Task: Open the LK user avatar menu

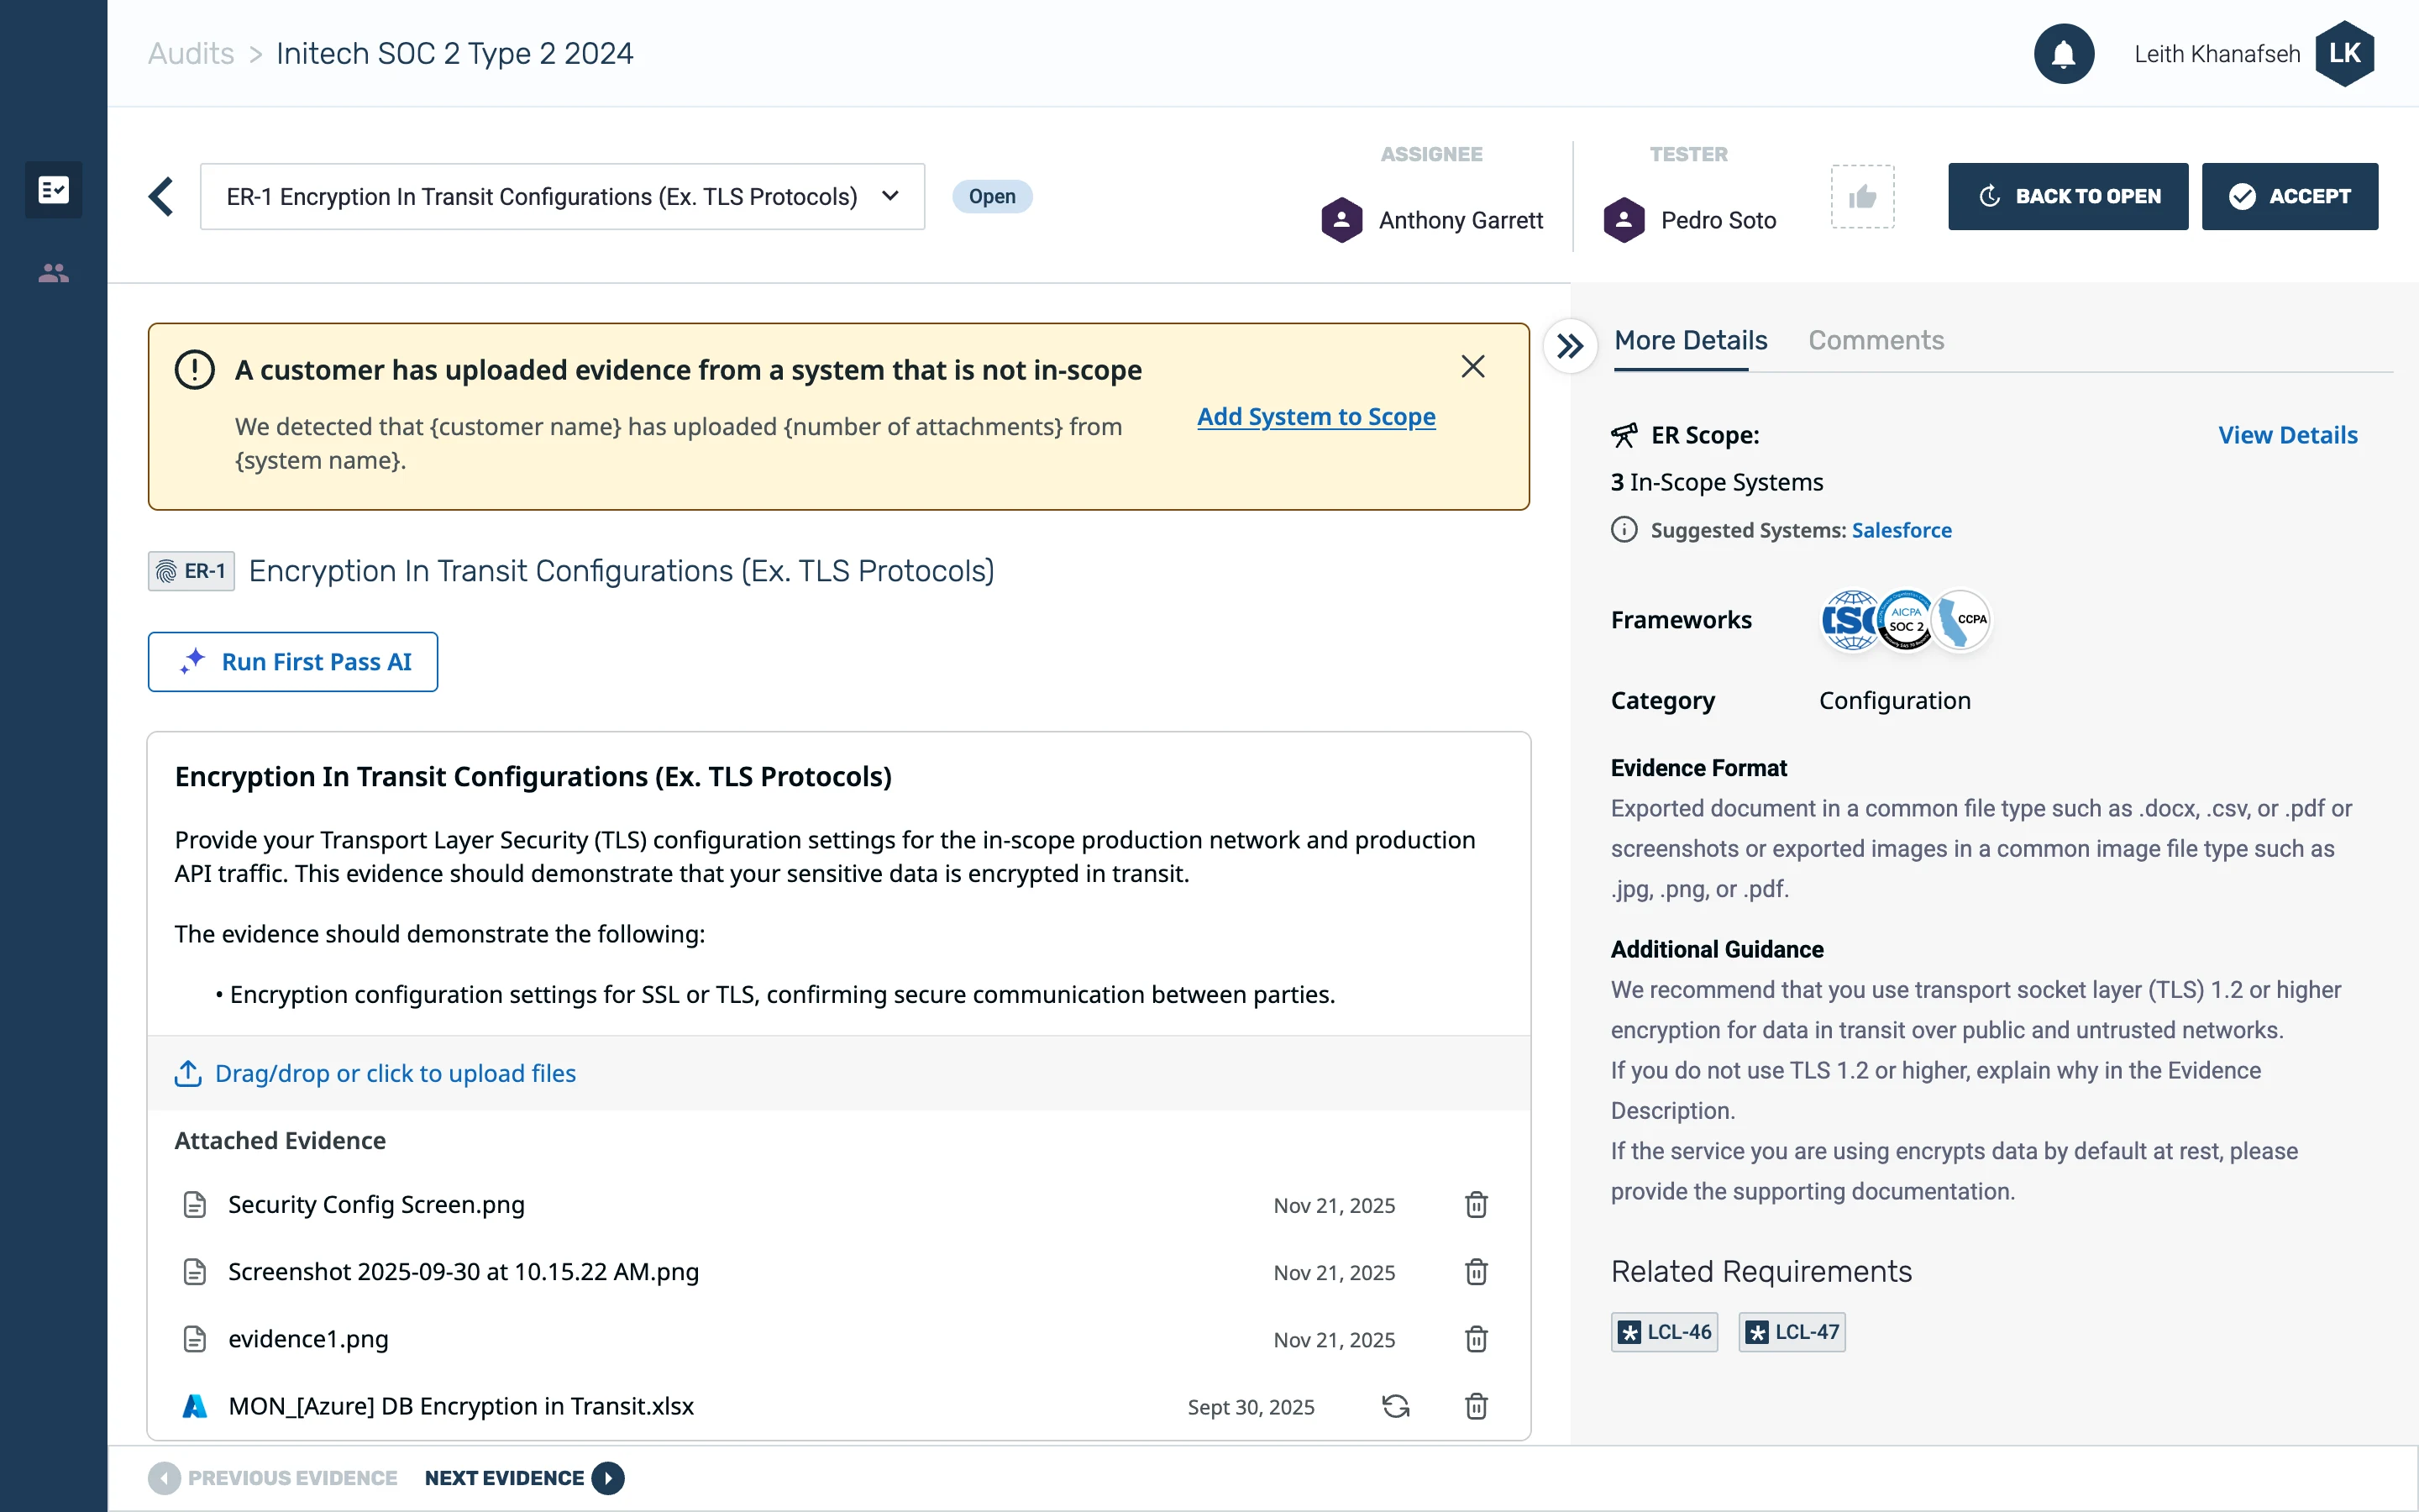Action: (x=2344, y=54)
